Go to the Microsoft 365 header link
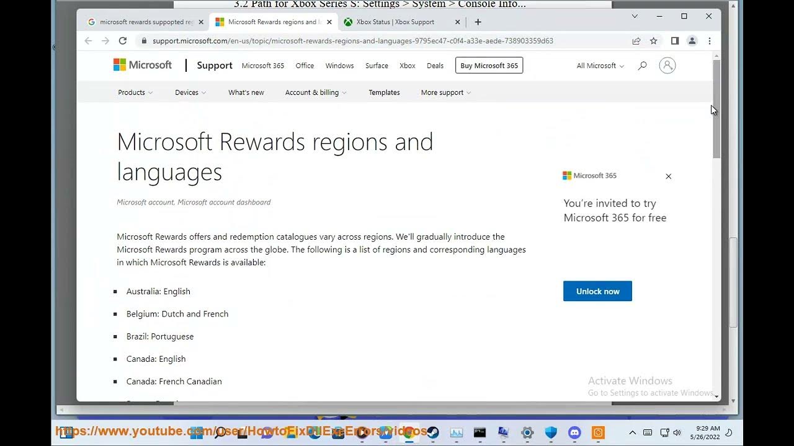 pos(263,66)
